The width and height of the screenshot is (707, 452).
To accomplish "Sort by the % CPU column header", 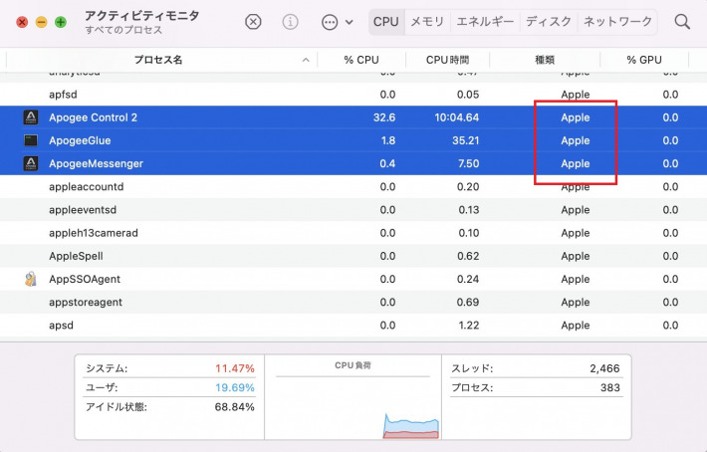I will coord(362,60).
